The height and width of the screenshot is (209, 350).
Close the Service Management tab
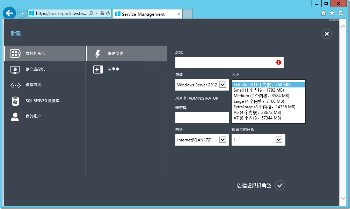pyautogui.click(x=179, y=14)
